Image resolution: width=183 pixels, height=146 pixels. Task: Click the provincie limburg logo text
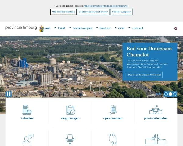21,27
